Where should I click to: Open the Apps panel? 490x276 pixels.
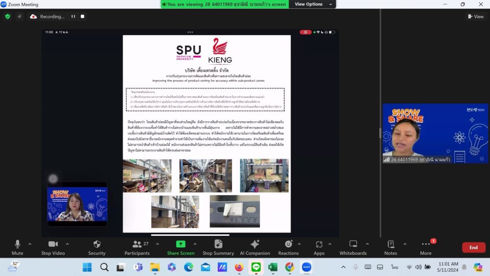(319, 248)
